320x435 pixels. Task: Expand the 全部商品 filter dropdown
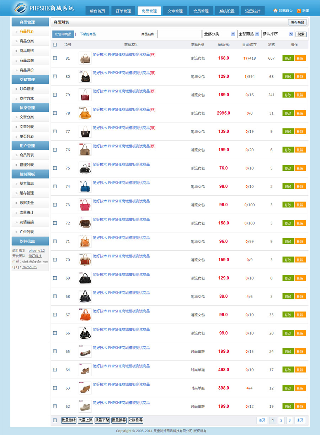[x=248, y=34]
